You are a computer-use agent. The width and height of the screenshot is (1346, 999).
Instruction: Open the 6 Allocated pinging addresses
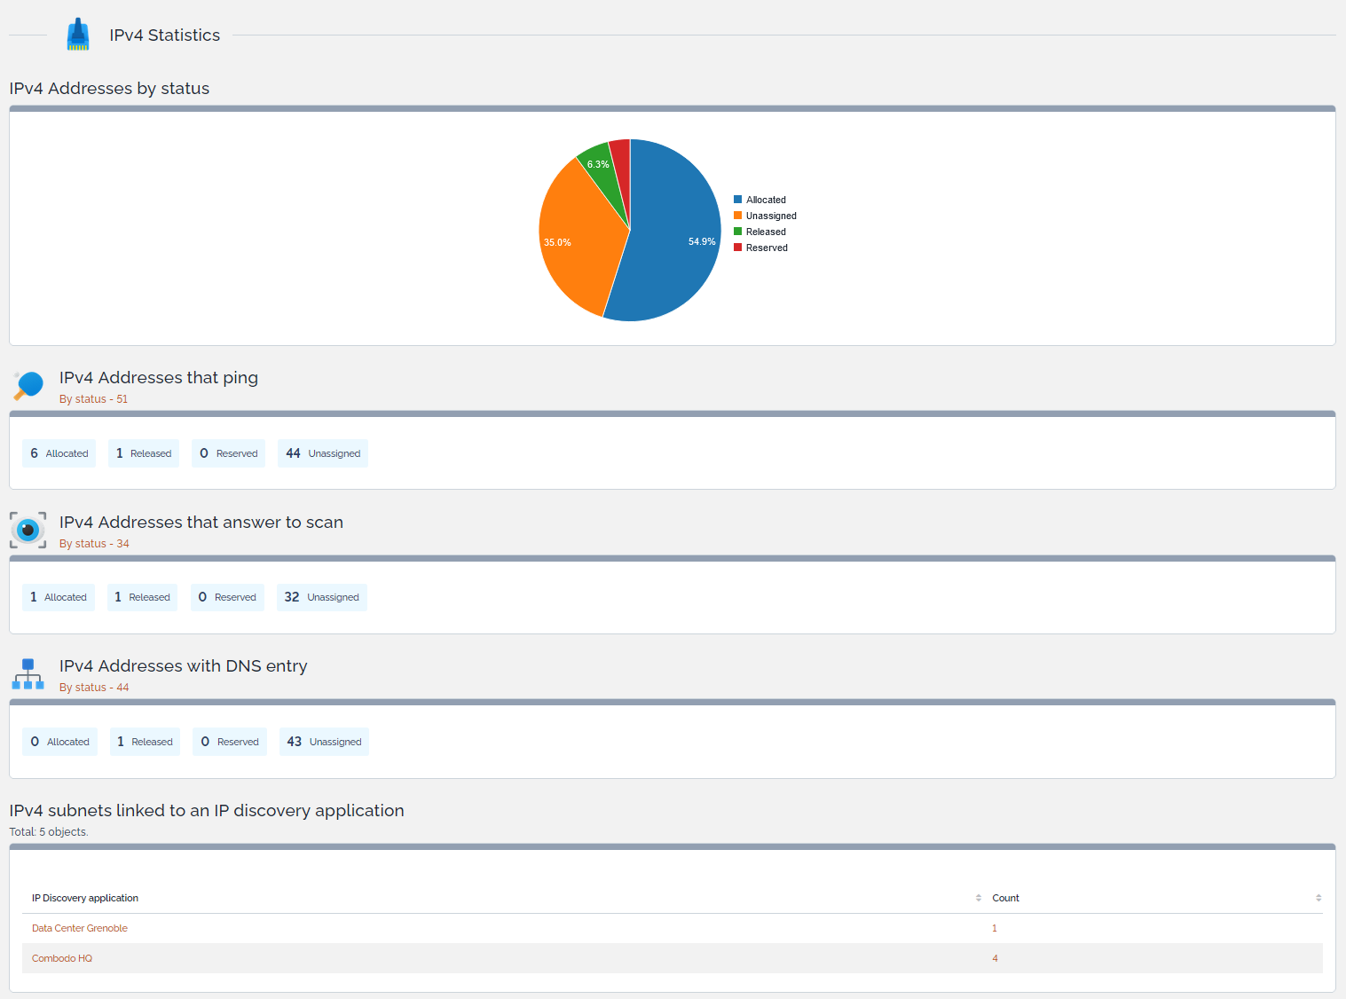coord(59,453)
